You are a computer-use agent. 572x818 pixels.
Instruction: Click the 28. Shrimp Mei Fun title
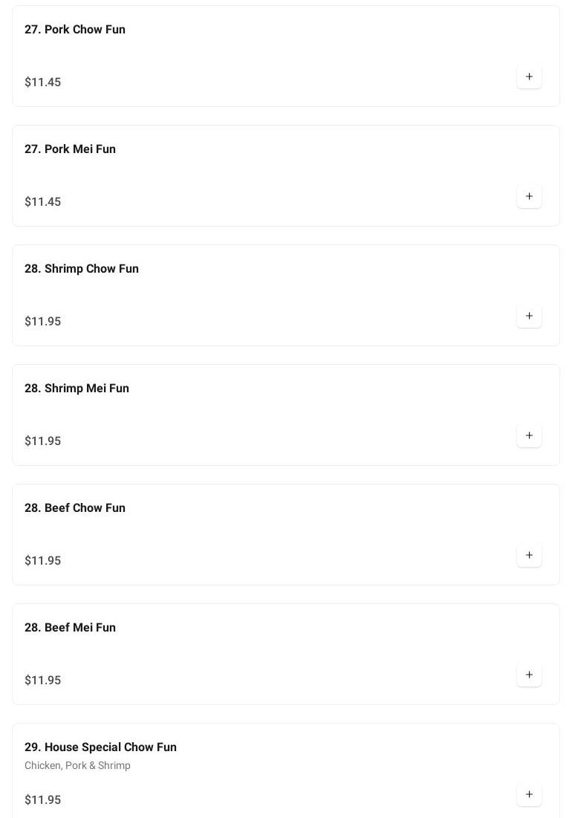[77, 389]
